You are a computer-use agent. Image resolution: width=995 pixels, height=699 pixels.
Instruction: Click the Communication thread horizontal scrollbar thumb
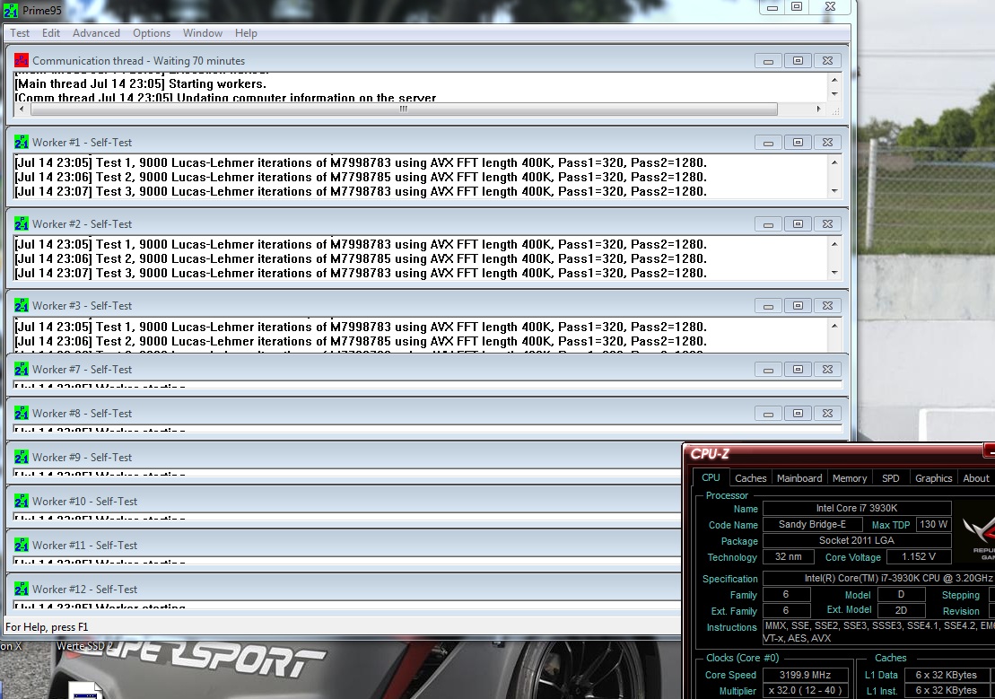[x=404, y=109]
